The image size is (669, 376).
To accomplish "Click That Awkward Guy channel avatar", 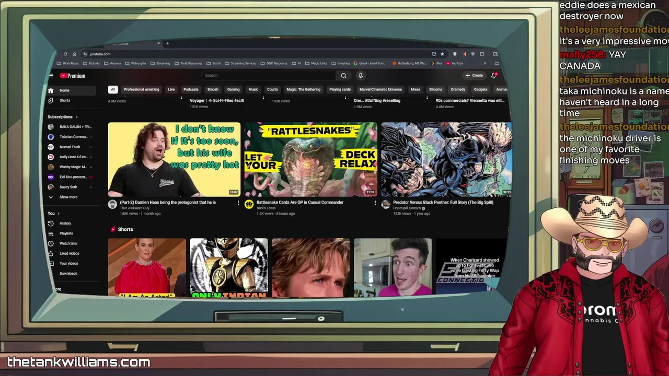I will pos(112,204).
